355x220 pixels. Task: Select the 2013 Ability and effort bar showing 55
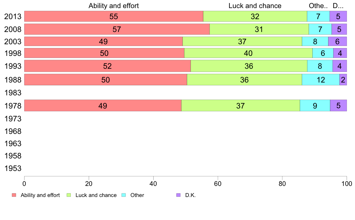114,16
